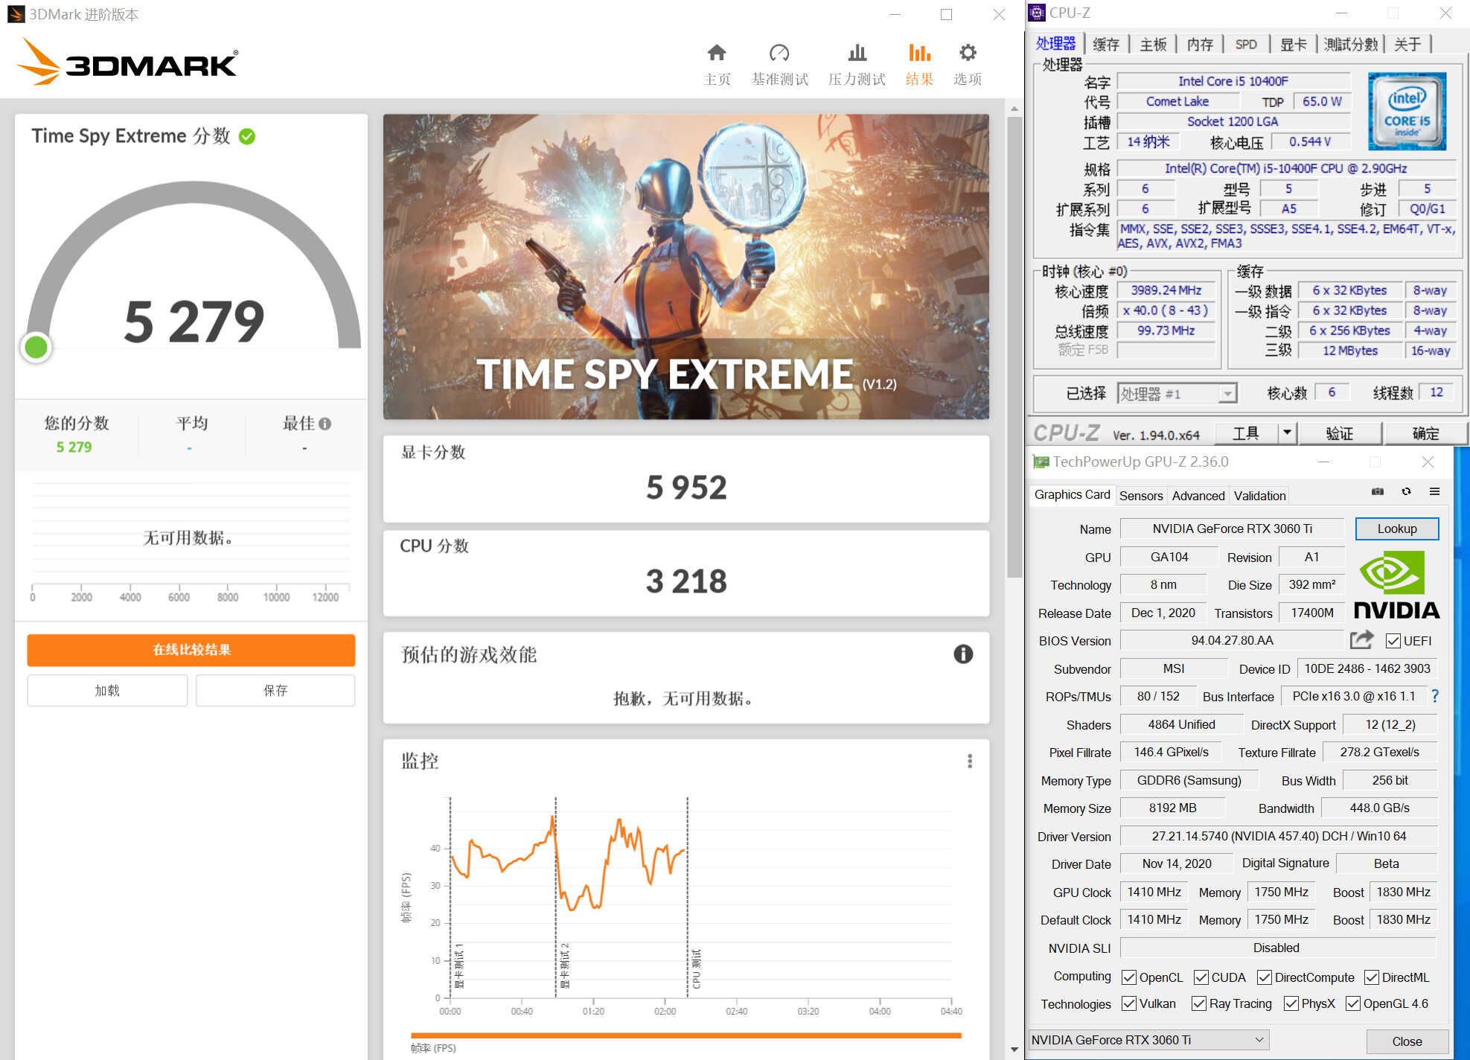Toggle the CUDA checkbox
1470x1060 pixels.
[1201, 977]
